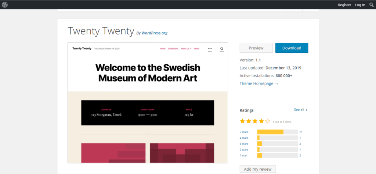
Task: Download the Twenty Twenty theme
Action: [x=292, y=48]
